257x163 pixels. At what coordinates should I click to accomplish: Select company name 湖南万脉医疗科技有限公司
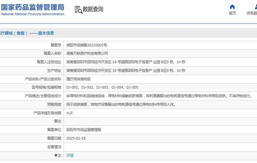pyautogui.click(x=87, y=53)
